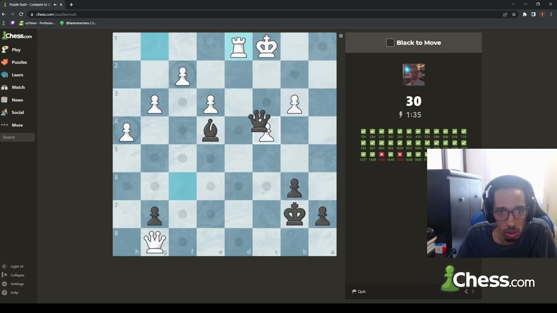The image size is (557, 313).
Task: Click the player avatar thumbnail
Action: [413, 75]
